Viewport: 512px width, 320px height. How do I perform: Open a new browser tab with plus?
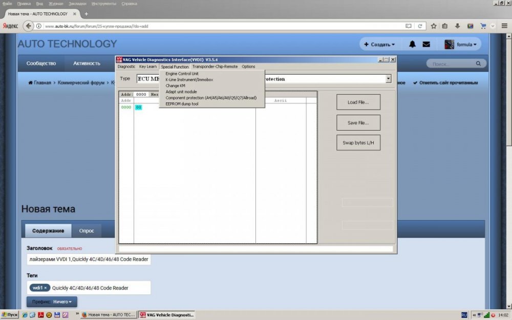coord(86,14)
